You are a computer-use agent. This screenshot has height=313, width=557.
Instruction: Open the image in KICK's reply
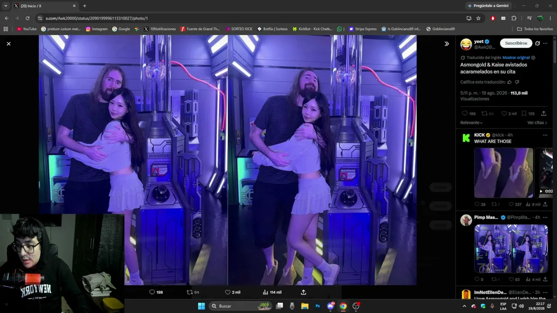tap(503, 173)
